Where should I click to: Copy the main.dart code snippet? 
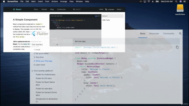[x=177, y=47]
